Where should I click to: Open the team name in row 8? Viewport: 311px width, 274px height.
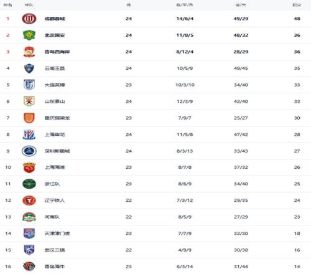coord(55,135)
